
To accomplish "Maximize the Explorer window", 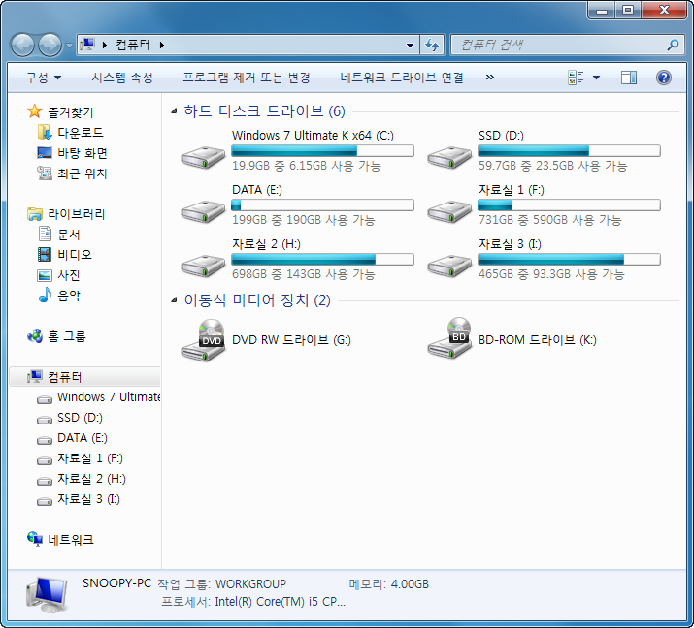I will 628,10.
